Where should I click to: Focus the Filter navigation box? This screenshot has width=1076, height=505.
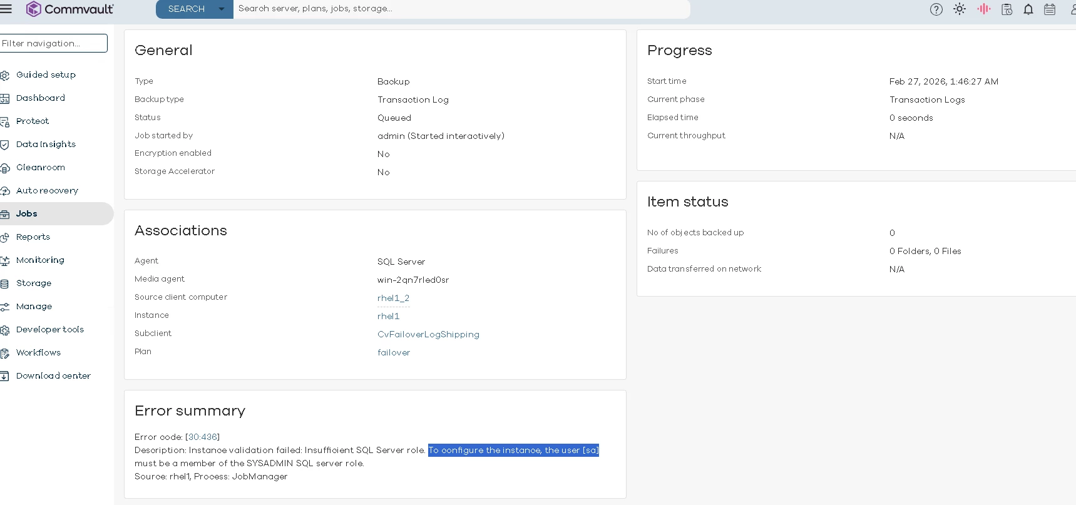pos(54,43)
